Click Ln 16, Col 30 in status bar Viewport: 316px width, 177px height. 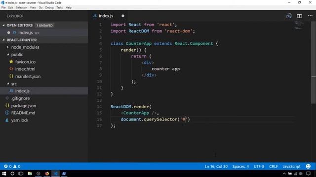pos(216,166)
